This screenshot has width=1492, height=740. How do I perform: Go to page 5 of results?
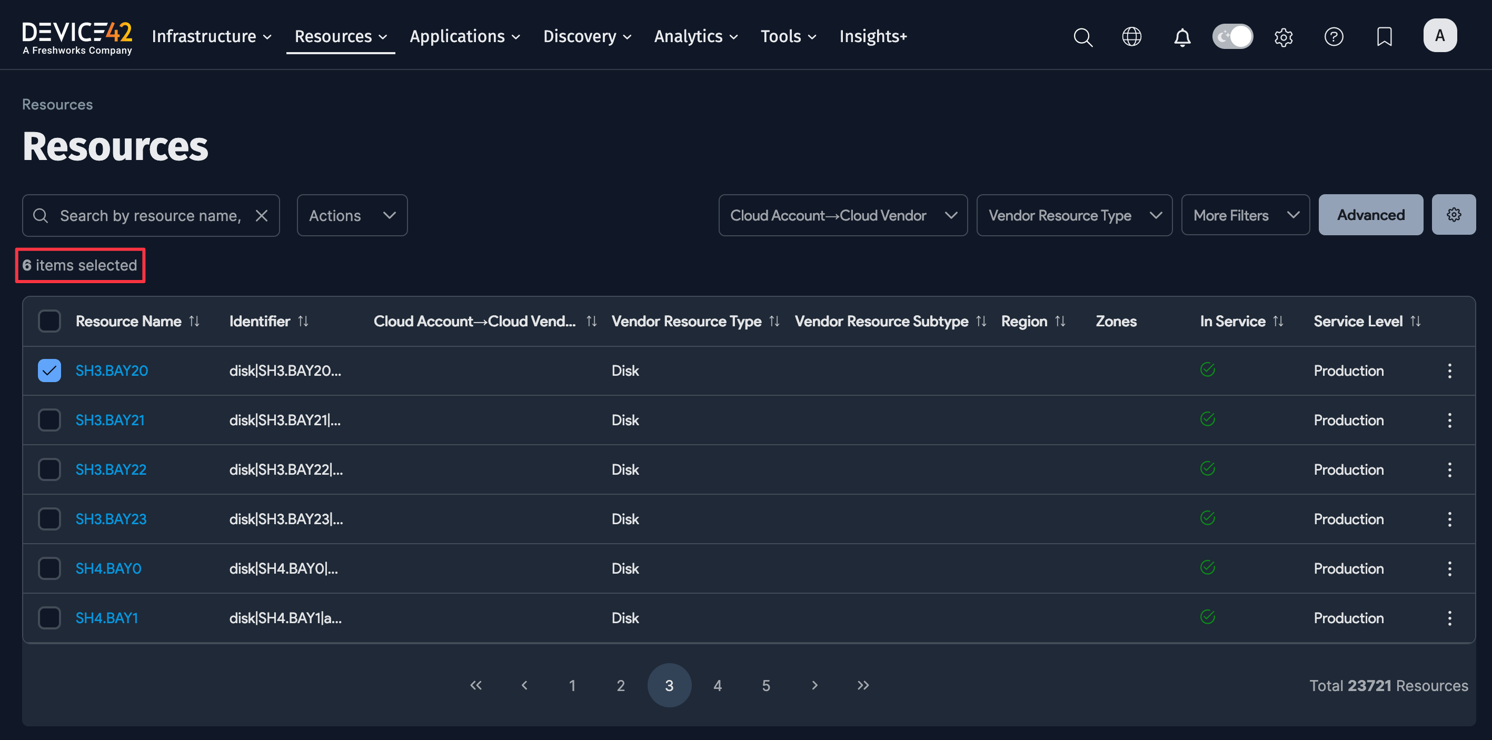coord(765,685)
